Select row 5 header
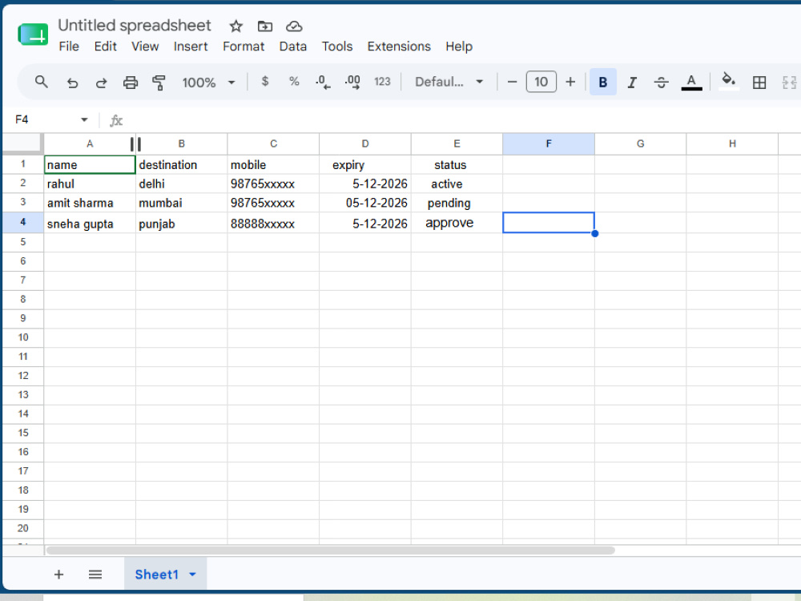 pos(23,242)
